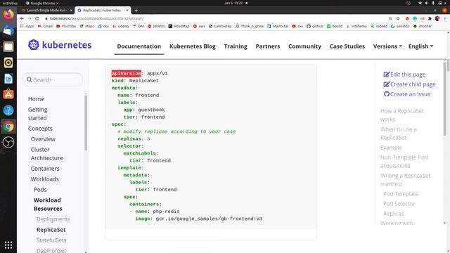Viewport: 450px width, 253px height.
Task: Open OBS Studio in the dock
Action: (x=8, y=142)
